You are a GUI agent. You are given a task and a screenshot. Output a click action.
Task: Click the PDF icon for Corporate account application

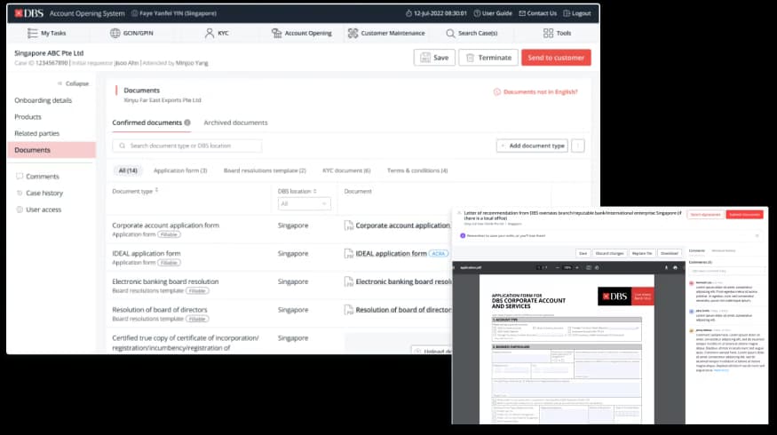pyautogui.click(x=349, y=225)
